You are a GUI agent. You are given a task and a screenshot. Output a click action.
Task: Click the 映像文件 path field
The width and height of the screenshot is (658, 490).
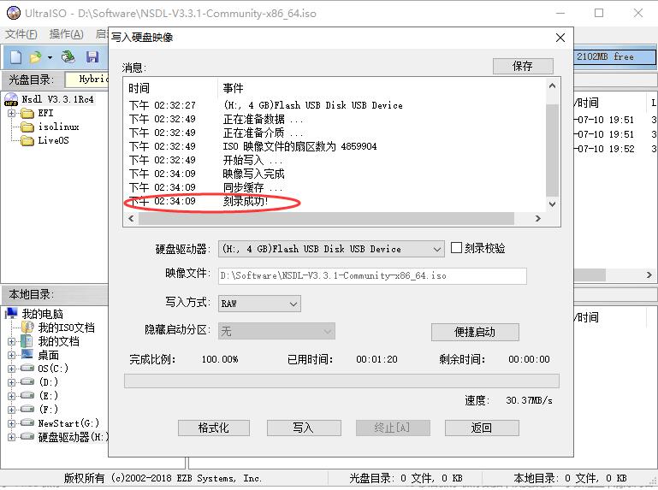pyautogui.click(x=372, y=275)
